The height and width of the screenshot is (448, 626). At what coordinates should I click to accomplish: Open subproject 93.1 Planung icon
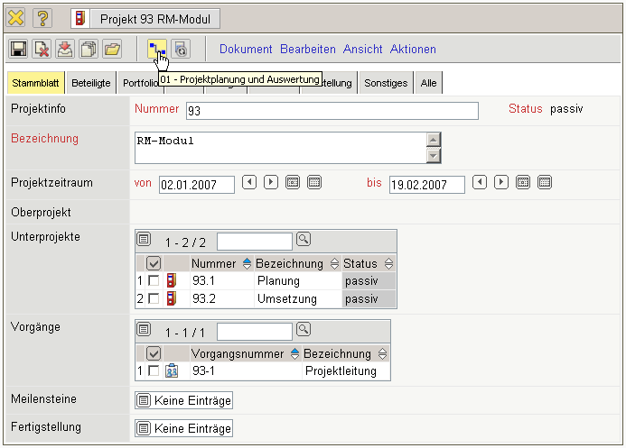[x=172, y=280]
